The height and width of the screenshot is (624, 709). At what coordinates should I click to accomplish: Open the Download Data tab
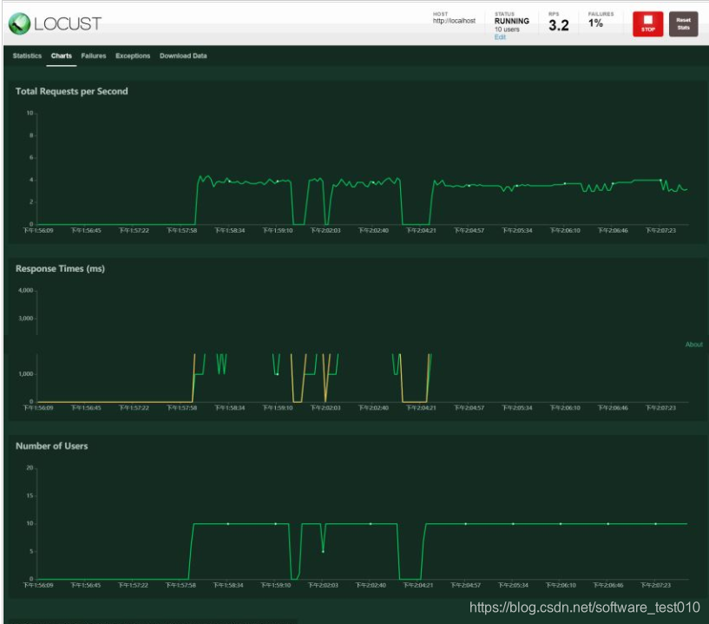click(183, 56)
